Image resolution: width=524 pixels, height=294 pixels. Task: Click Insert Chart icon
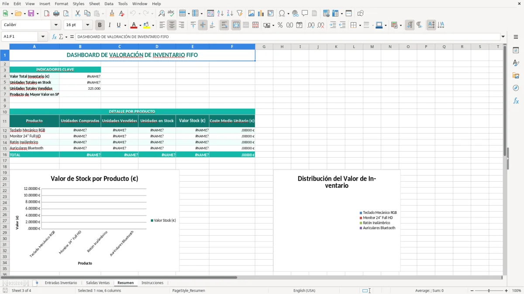pyautogui.click(x=261, y=14)
